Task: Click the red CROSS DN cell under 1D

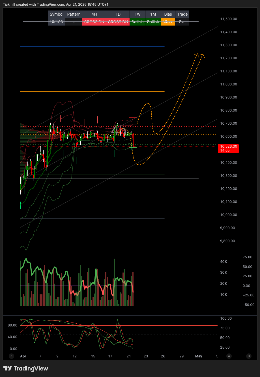Action: [118, 22]
